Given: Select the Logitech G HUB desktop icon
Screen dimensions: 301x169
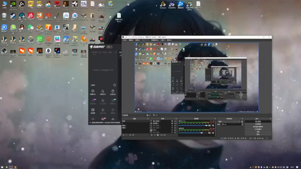Looking at the screenshot, I should [x=22, y=5].
